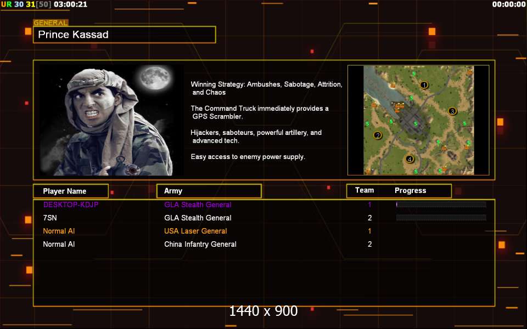Click the yellow 31 counter at top
527x329 pixels.
[x=31, y=4]
